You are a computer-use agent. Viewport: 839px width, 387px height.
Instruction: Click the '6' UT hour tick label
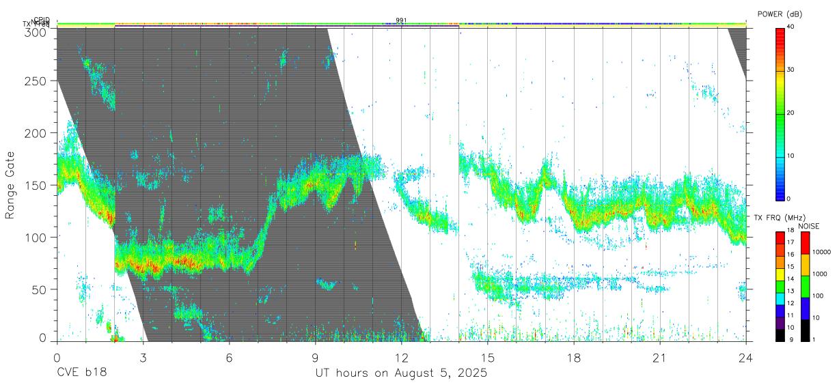coord(229,357)
